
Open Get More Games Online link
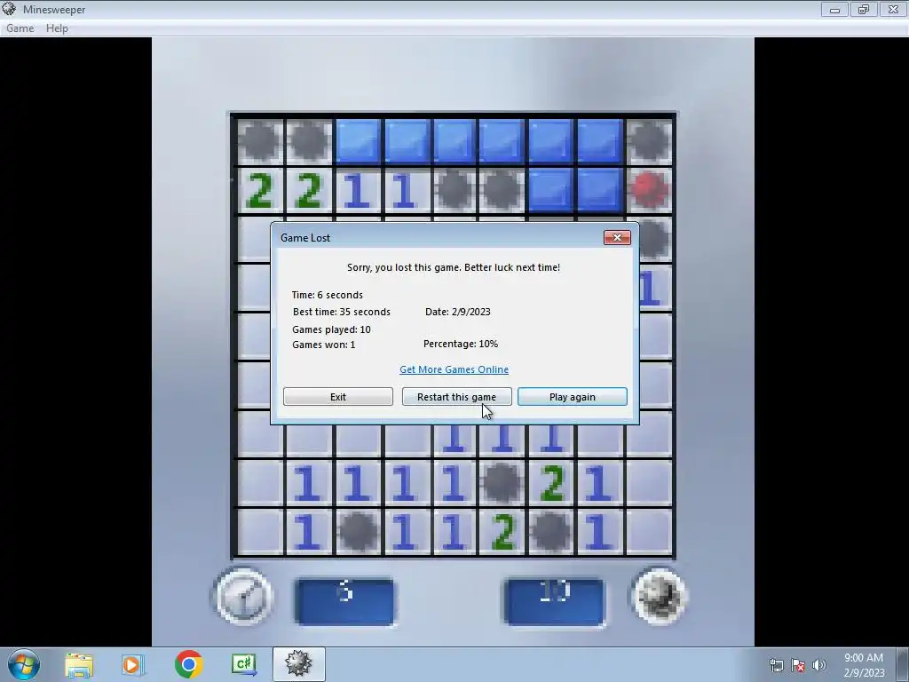[x=454, y=369]
